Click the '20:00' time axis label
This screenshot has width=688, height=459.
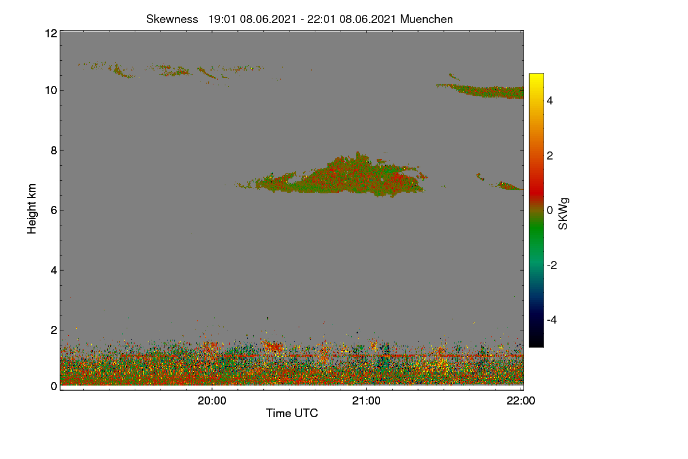[x=212, y=401]
